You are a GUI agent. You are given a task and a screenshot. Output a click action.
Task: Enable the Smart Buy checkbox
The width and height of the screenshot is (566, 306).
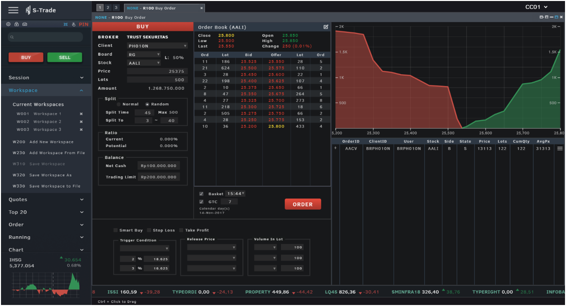point(116,230)
